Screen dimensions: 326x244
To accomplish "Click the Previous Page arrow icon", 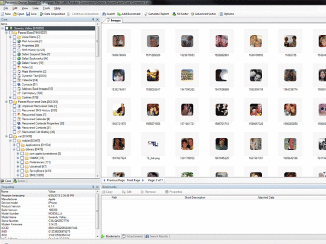I will [x=104, y=180].
